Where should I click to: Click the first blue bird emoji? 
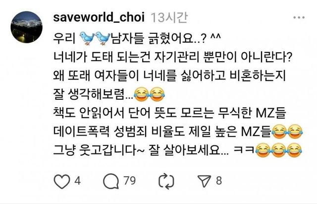87,38
